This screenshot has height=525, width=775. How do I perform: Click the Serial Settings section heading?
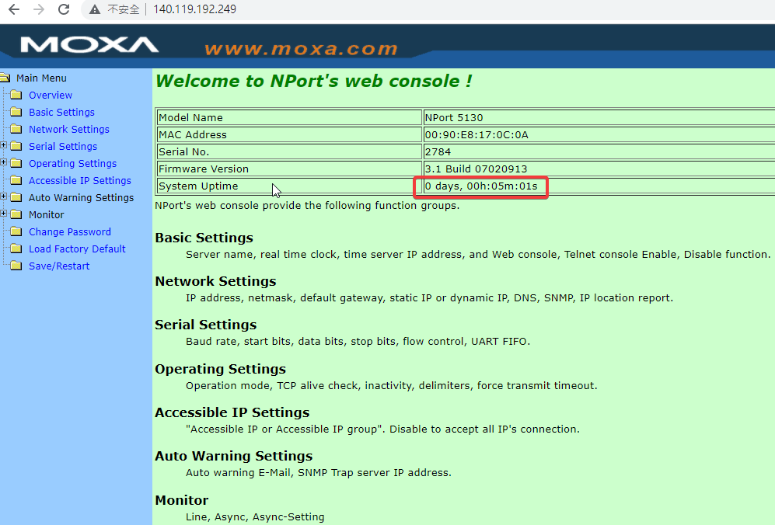(206, 325)
